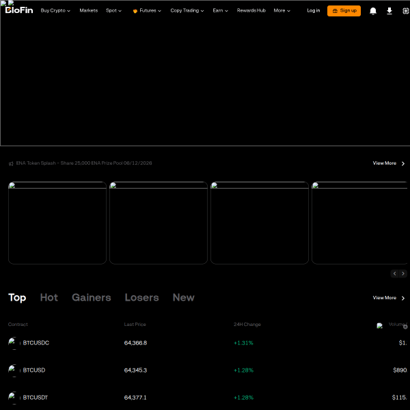
Task: Switch to the Gainers tab
Action: pos(92,297)
